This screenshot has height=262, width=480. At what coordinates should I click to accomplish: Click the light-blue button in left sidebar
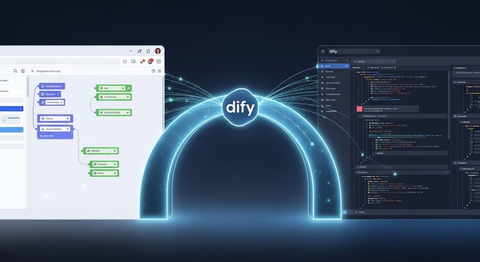click(x=12, y=130)
